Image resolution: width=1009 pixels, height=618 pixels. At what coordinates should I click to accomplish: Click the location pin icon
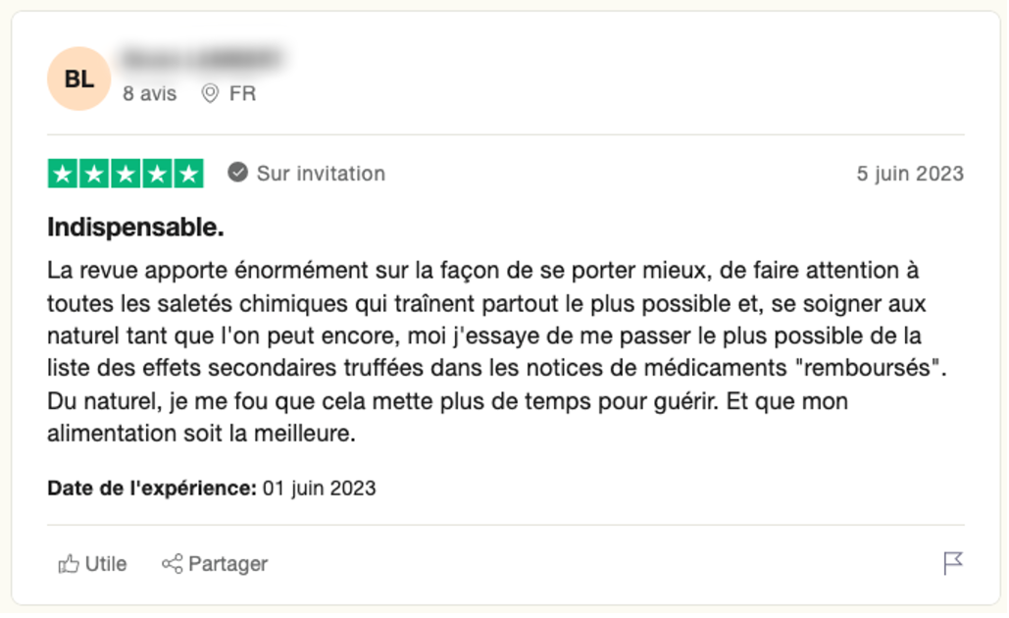pyautogui.click(x=210, y=94)
